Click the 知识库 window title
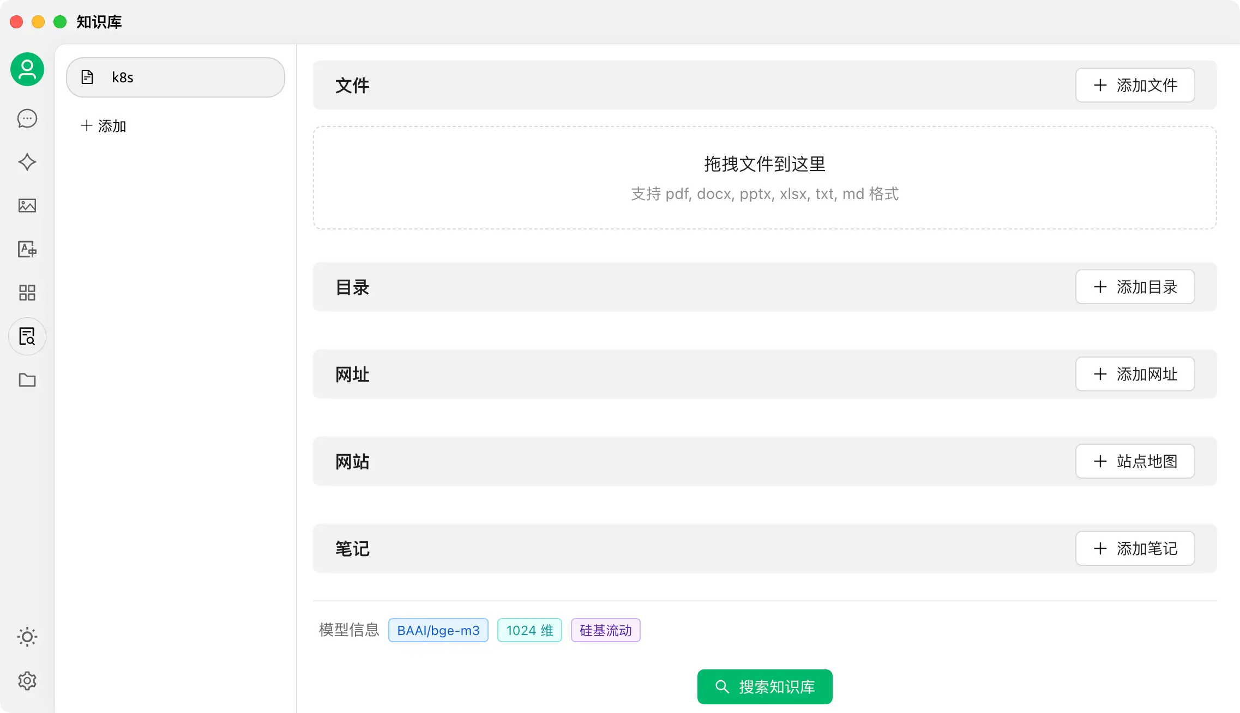This screenshot has height=713, width=1240. pyautogui.click(x=99, y=22)
